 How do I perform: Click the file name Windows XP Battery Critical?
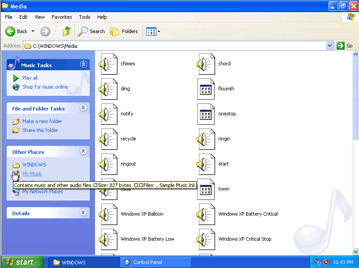[248, 214]
